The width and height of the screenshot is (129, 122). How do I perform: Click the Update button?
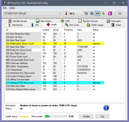(x=86, y=116)
